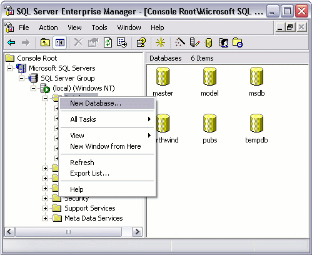Open the Tools menu
Screen dimensions: 312x255
click(x=99, y=27)
